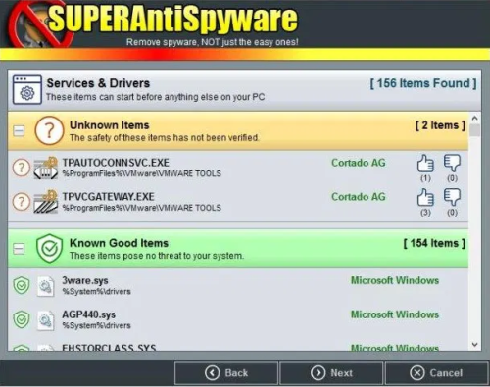Collapse the Known Good Items group

[19, 249]
